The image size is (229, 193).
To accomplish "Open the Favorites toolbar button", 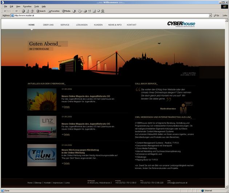I will 53,11.
